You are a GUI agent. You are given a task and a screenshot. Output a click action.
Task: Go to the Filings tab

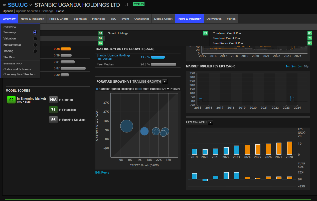pos(231,19)
